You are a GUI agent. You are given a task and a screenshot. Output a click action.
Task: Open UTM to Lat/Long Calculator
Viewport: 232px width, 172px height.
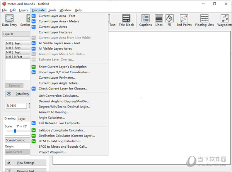69,141
